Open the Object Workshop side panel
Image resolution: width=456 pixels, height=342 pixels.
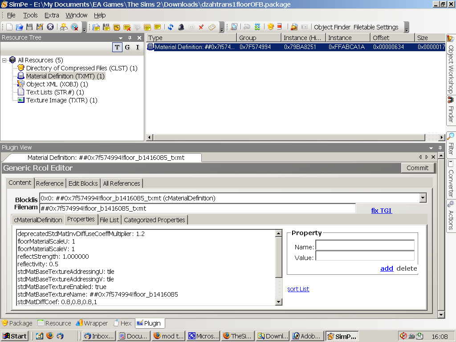coord(451,65)
